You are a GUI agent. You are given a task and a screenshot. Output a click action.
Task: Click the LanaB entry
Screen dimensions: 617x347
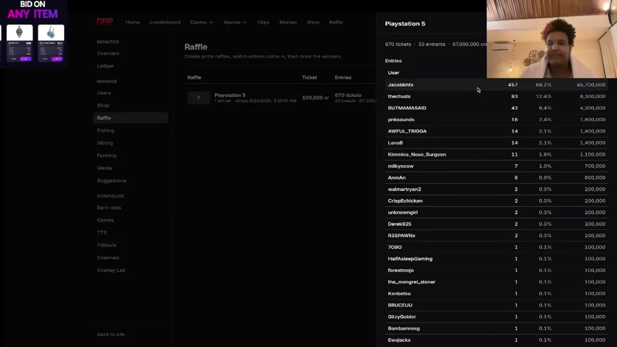pyautogui.click(x=496, y=143)
